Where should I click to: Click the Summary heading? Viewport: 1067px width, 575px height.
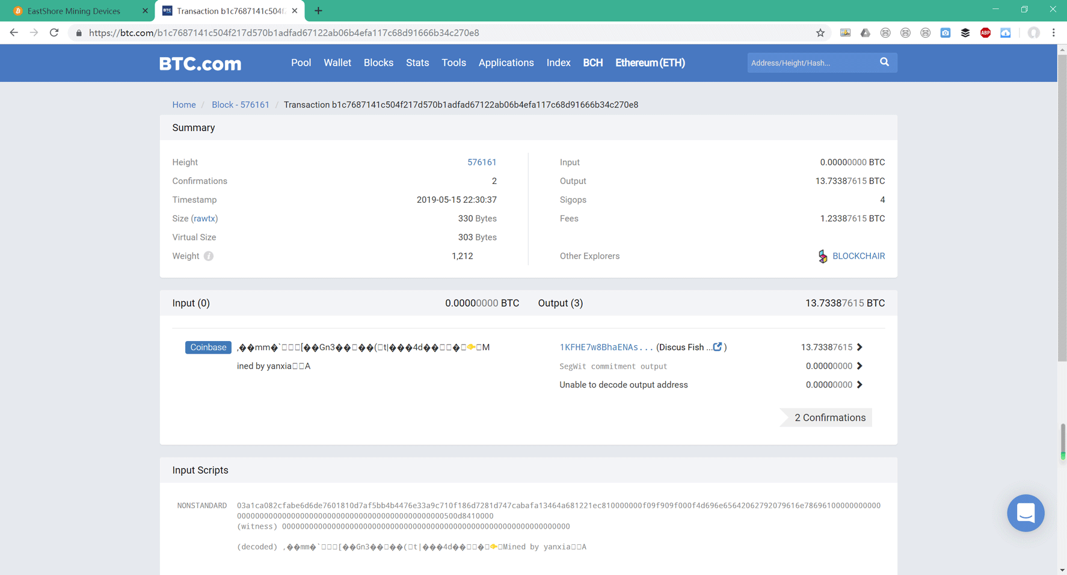coord(194,128)
